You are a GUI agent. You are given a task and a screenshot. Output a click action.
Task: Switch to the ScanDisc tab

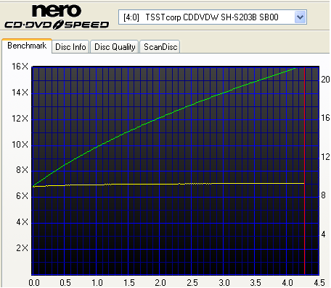point(160,47)
